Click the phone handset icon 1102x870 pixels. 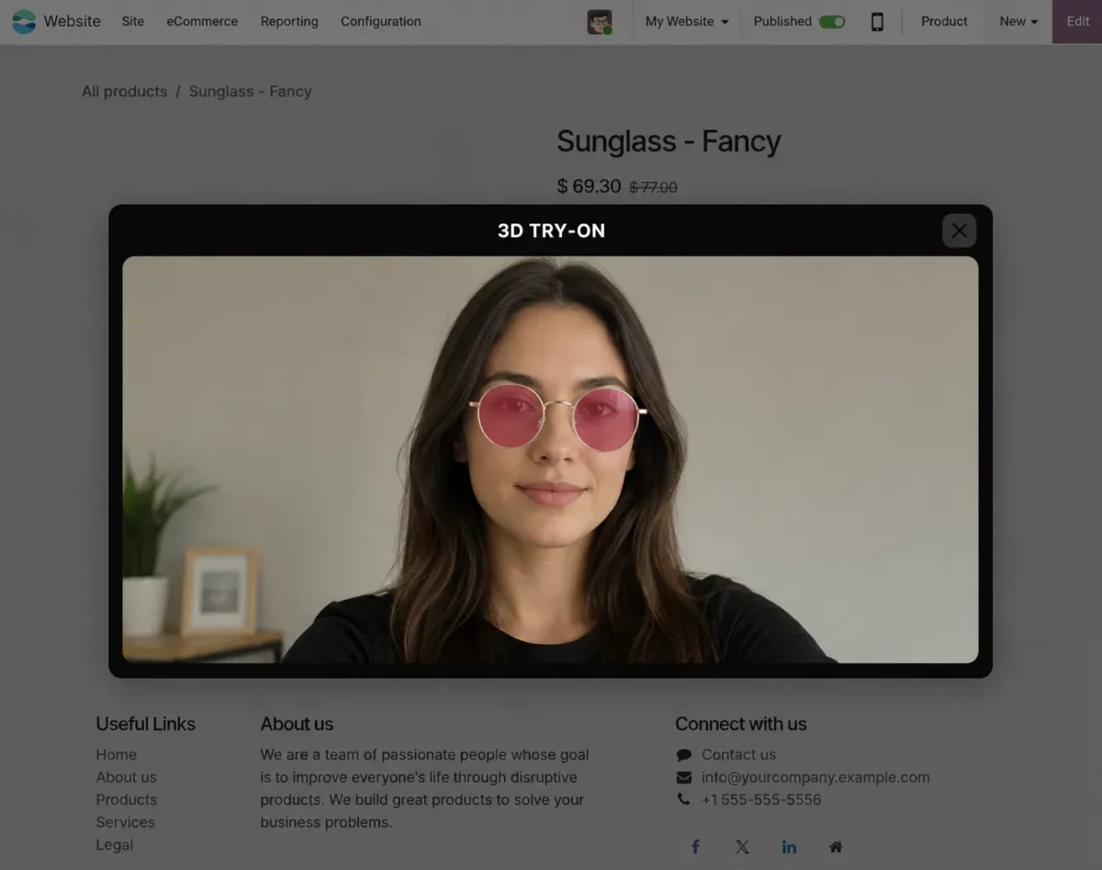click(x=683, y=799)
